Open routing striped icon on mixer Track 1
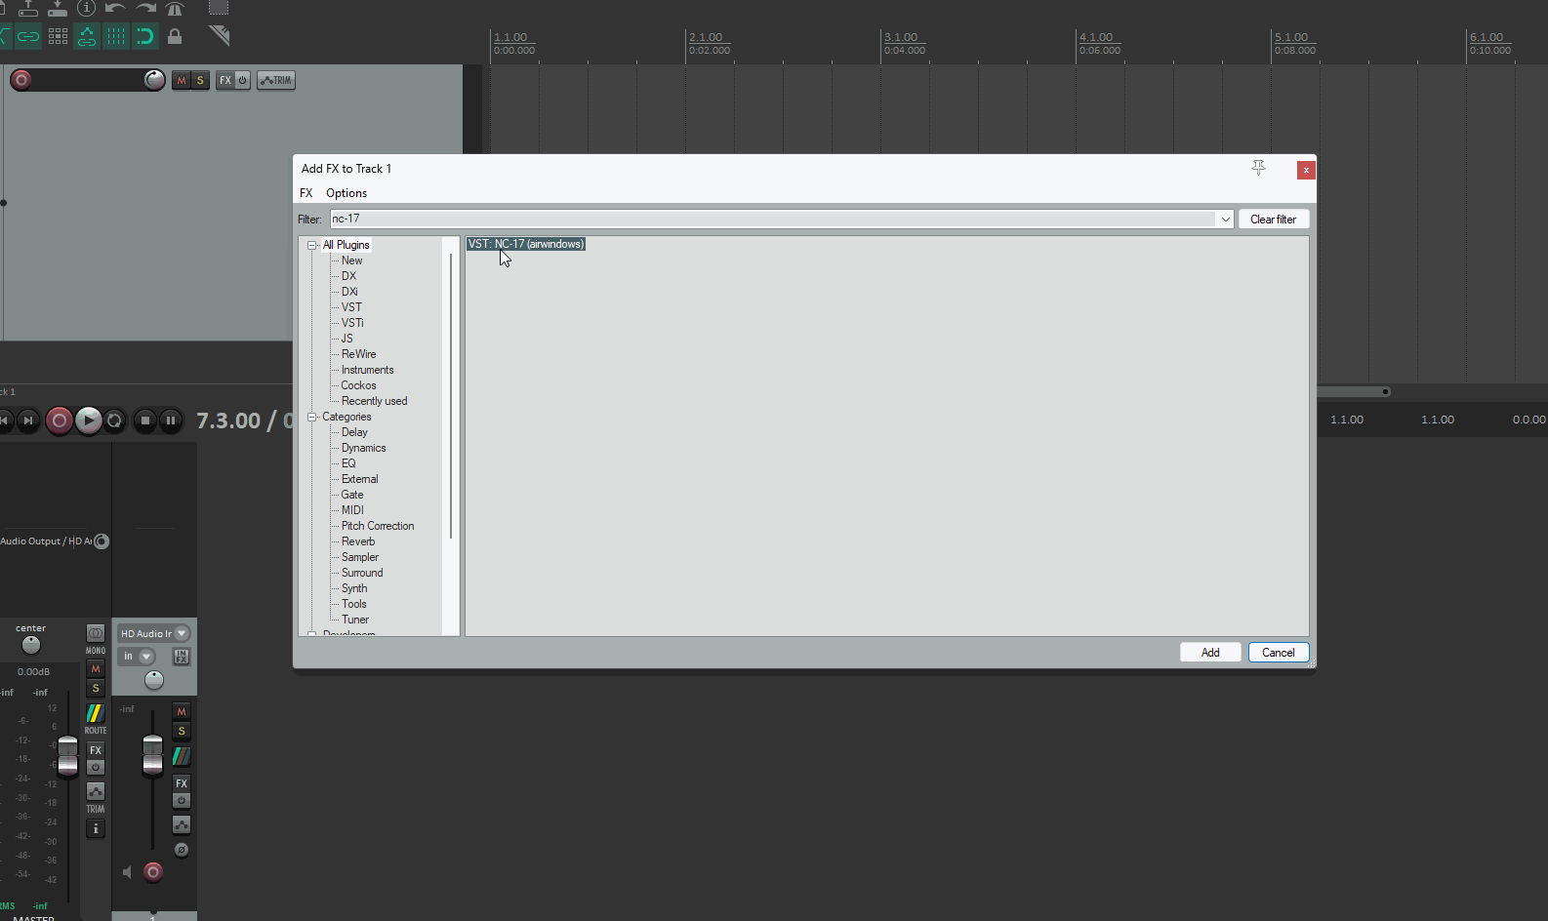This screenshot has width=1548, height=921. pos(182,756)
